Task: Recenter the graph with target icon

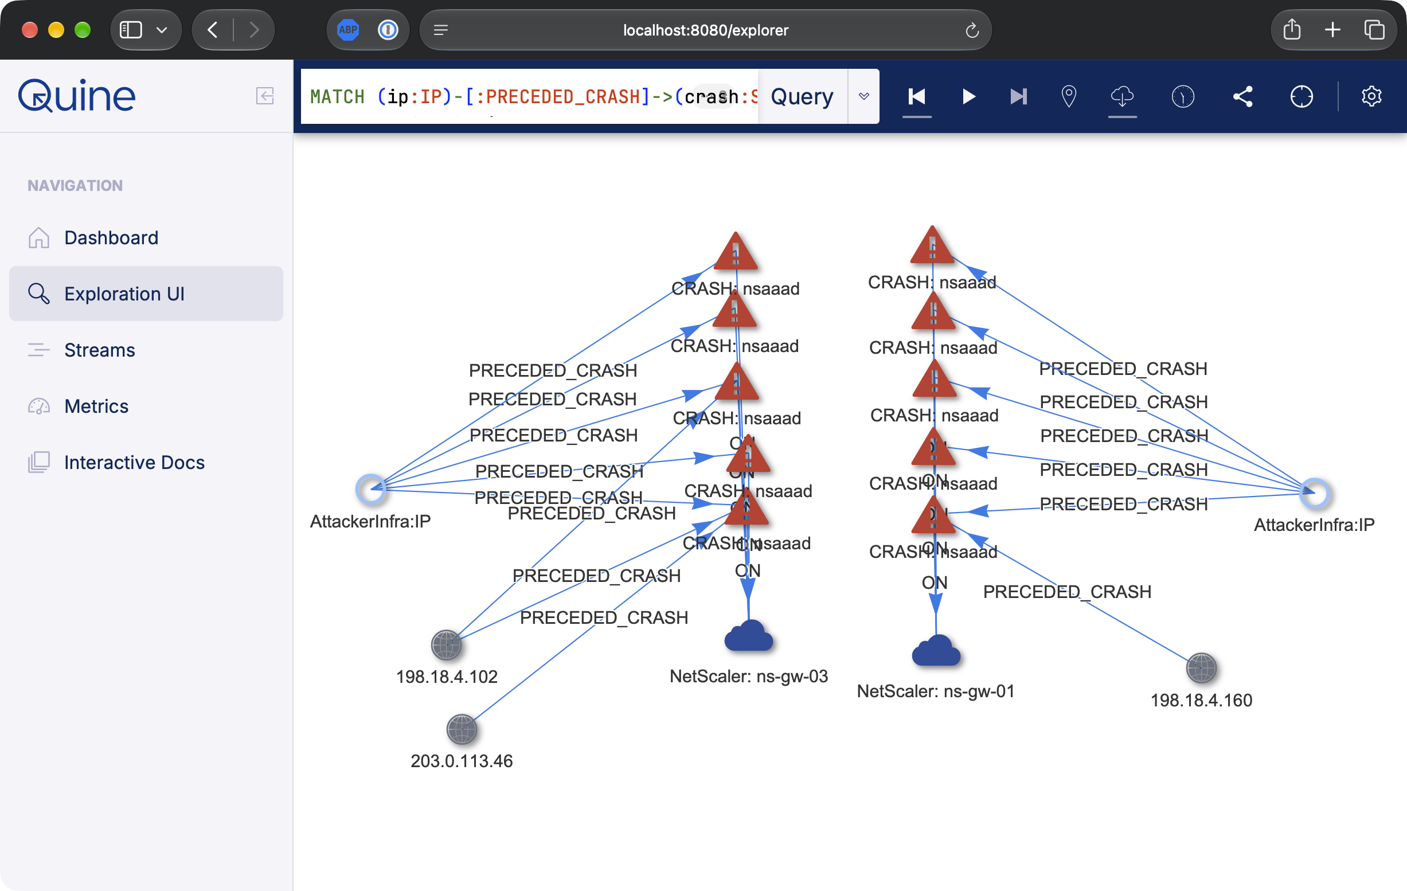Action: tap(1302, 96)
